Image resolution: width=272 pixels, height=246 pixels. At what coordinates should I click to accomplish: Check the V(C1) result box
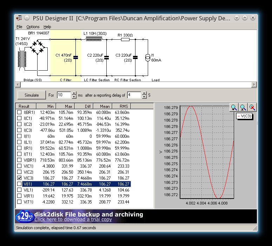click(x=19, y=166)
